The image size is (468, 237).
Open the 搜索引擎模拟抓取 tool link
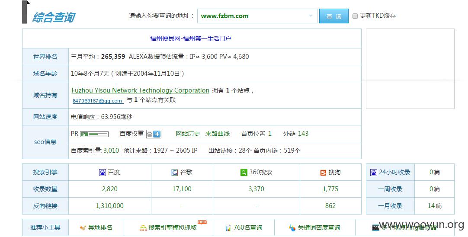(173, 228)
